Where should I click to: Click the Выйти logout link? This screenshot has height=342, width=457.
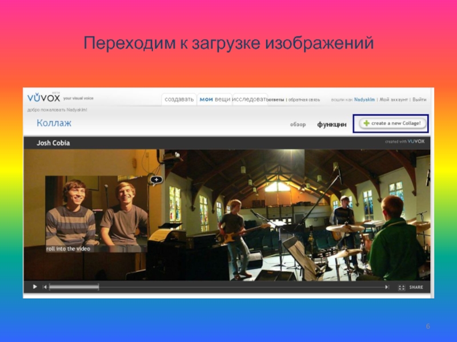pos(419,99)
